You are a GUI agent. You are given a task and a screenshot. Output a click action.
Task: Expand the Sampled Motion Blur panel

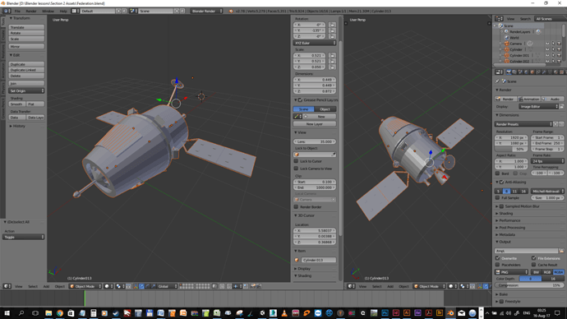(522, 206)
